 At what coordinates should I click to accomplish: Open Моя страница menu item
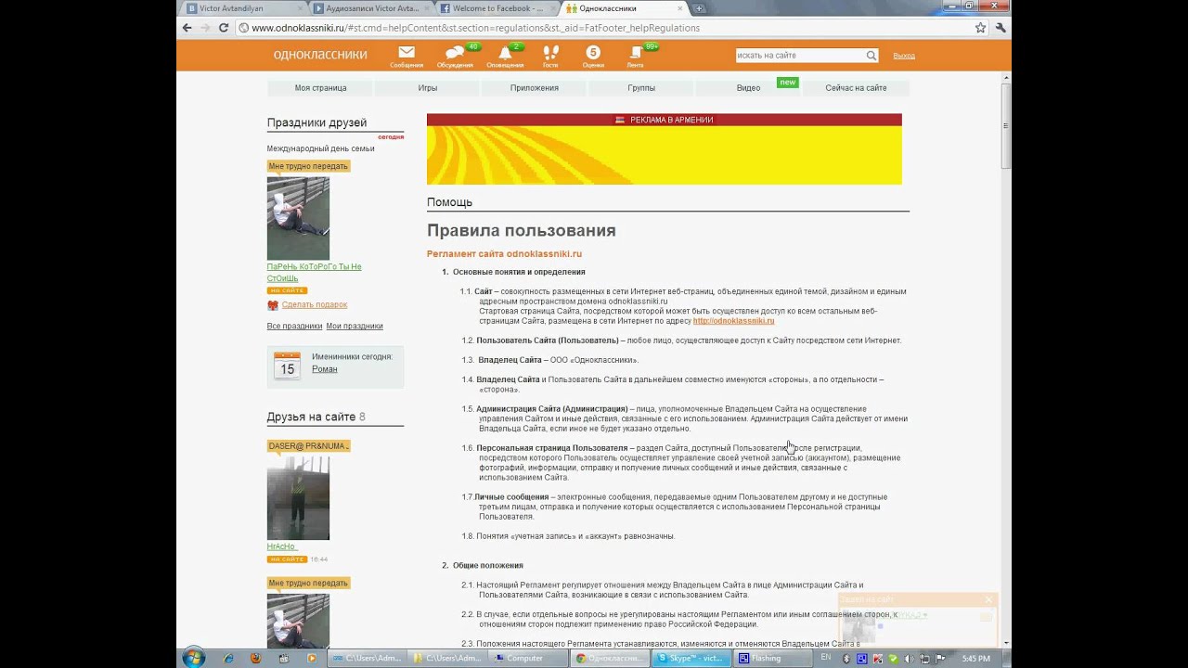point(320,88)
